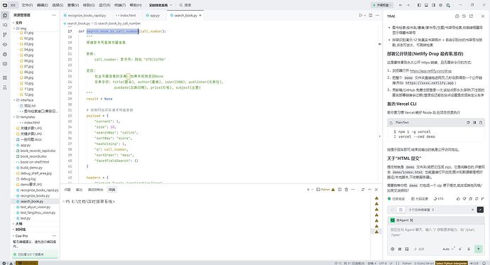Dismiss the pending files review bar

[x=472, y=210]
